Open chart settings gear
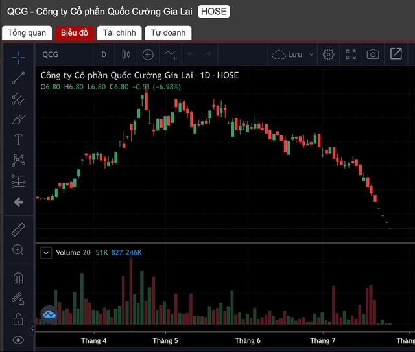This screenshot has width=415, height=352. pyautogui.click(x=329, y=54)
